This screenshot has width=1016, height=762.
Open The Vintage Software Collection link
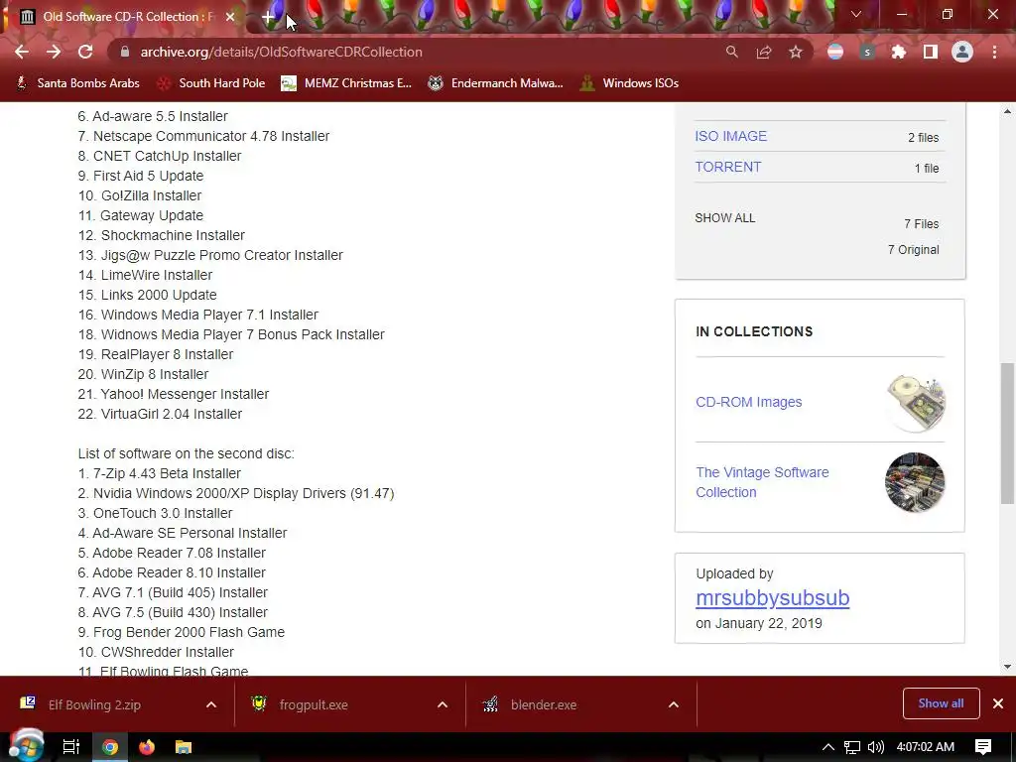tap(762, 482)
